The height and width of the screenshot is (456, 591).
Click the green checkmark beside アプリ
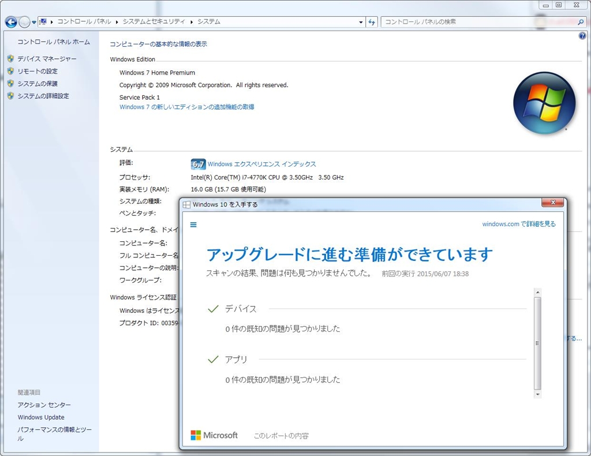(214, 360)
